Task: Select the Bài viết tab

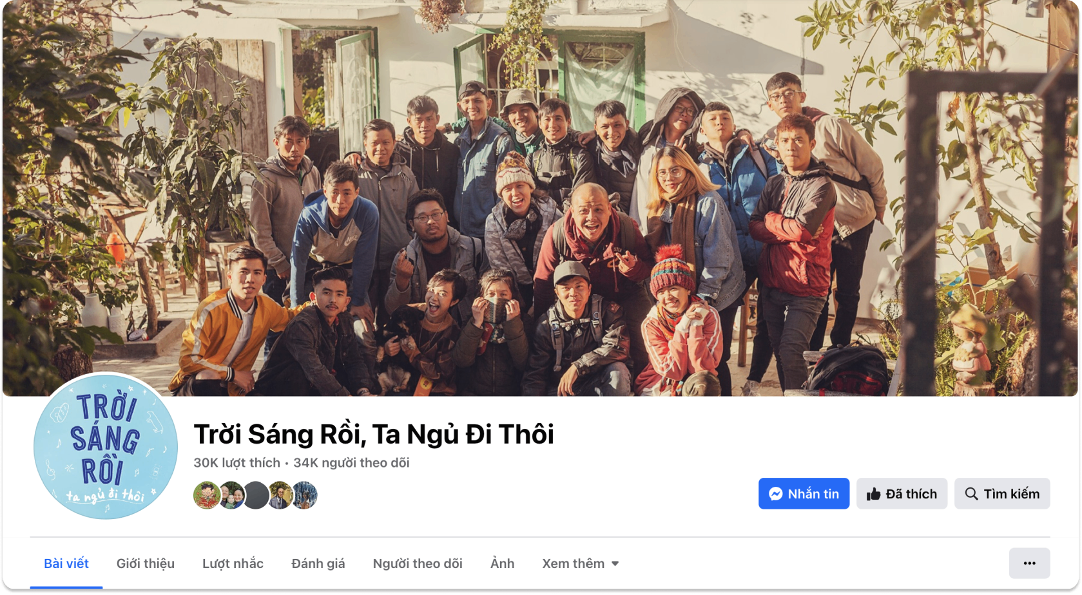Action: point(66,563)
